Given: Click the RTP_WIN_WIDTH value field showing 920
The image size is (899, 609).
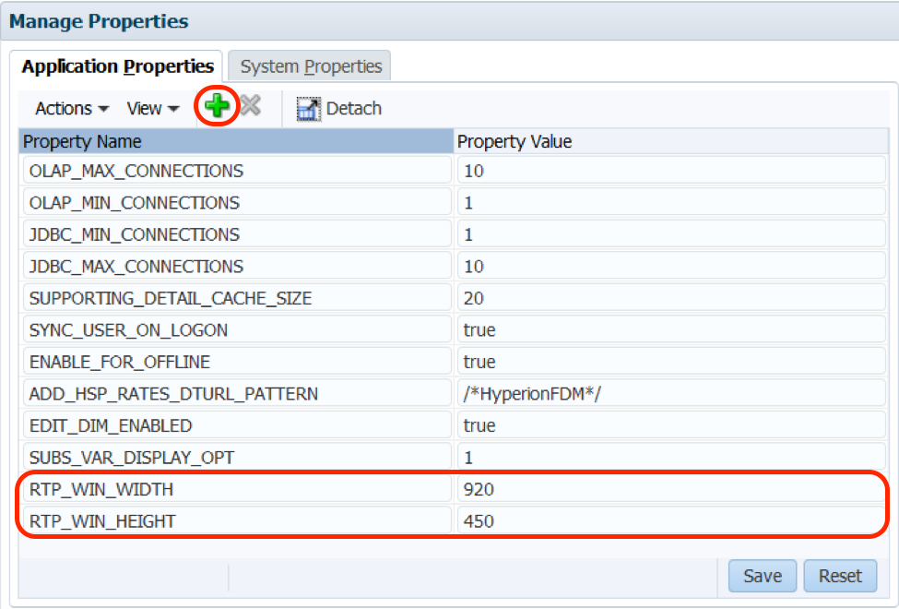Looking at the screenshot, I should (671, 489).
